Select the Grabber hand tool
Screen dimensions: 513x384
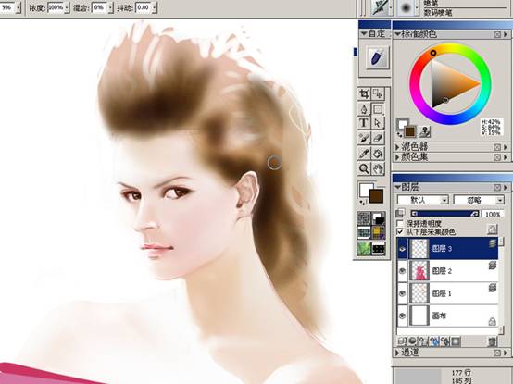[378, 168]
